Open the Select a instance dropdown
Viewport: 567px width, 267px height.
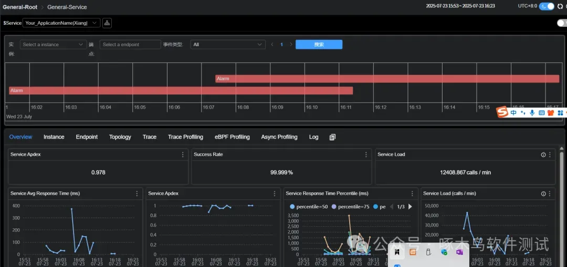click(x=53, y=45)
